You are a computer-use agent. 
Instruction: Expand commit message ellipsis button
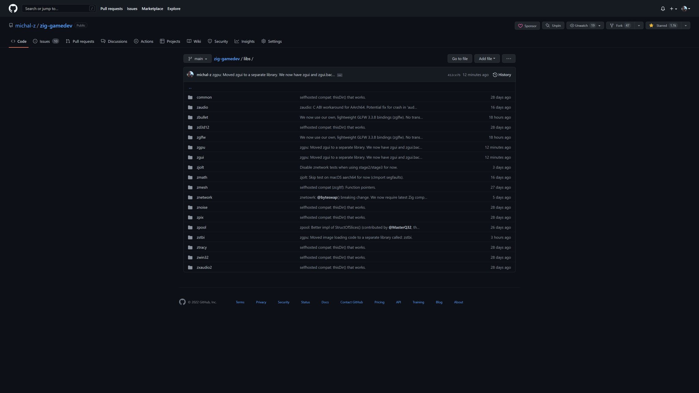340,75
